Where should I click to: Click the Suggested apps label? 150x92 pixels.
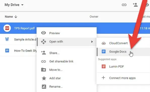[107, 59]
